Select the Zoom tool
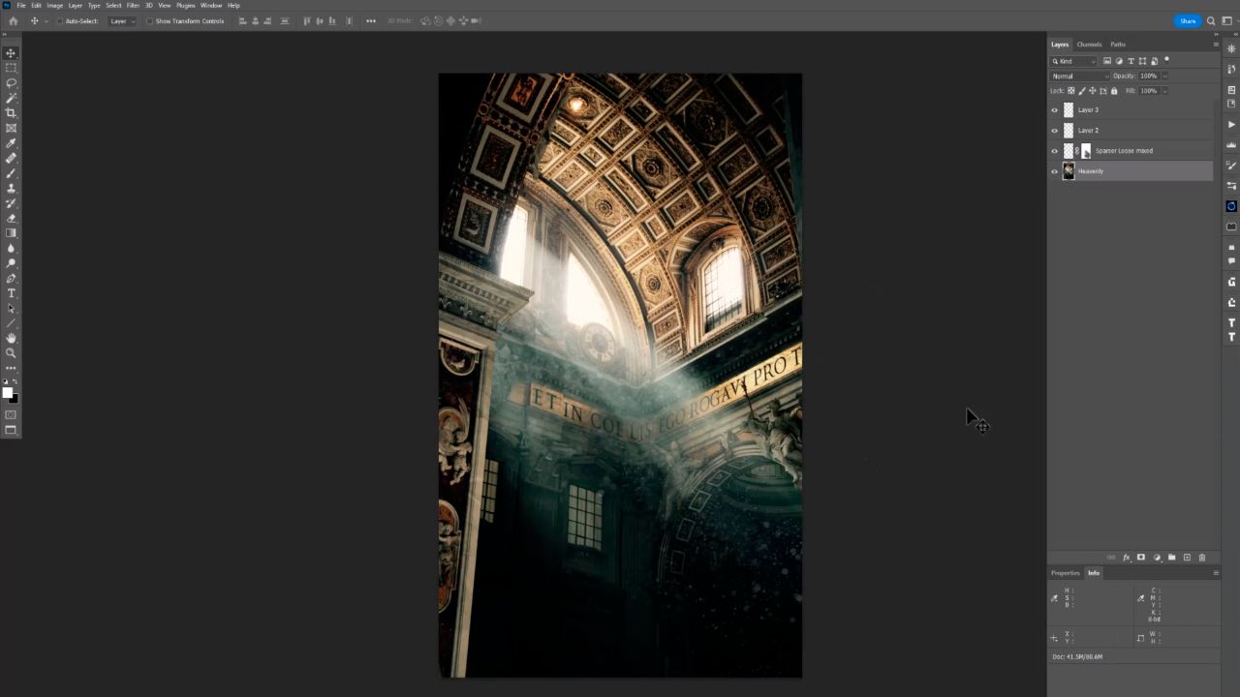Image resolution: width=1240 pixels, height=697 pixels. (x=11, y=352)
